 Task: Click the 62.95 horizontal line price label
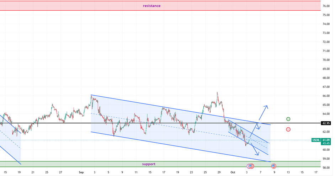[326, 123]
